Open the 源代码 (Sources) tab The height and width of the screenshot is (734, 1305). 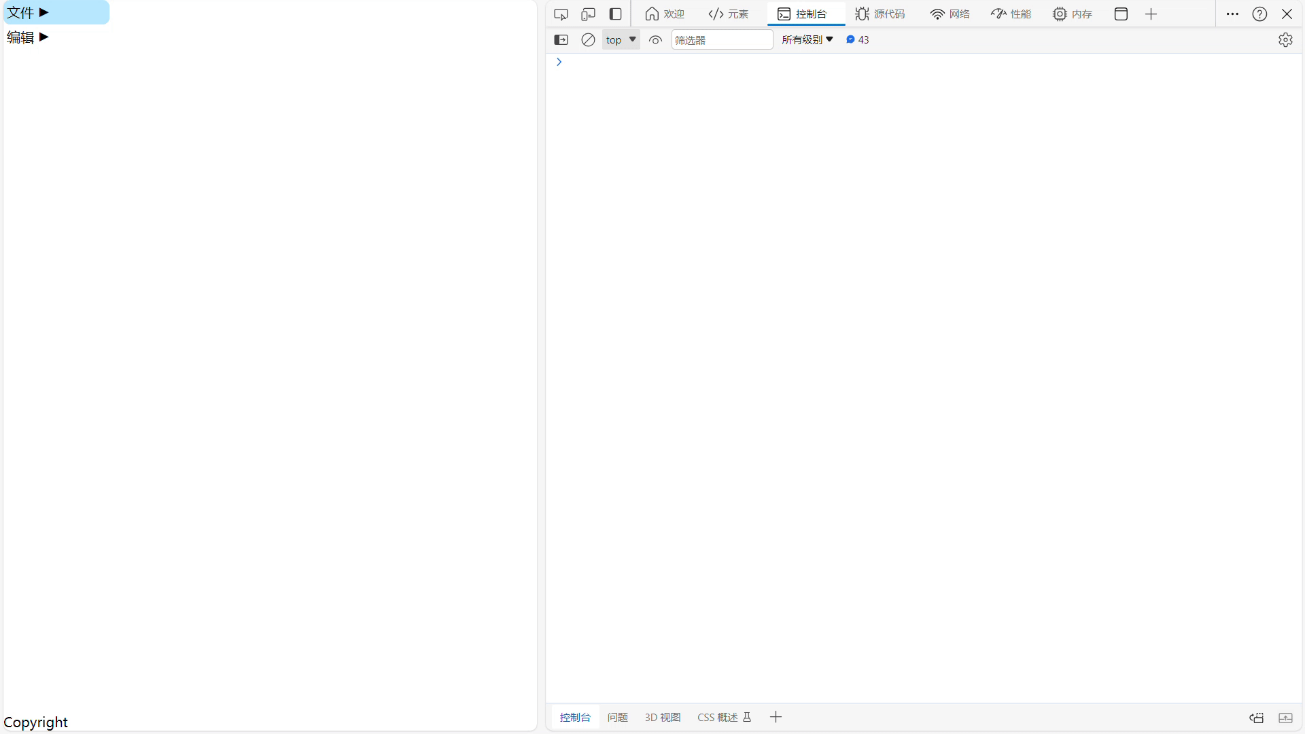(880, 14)
